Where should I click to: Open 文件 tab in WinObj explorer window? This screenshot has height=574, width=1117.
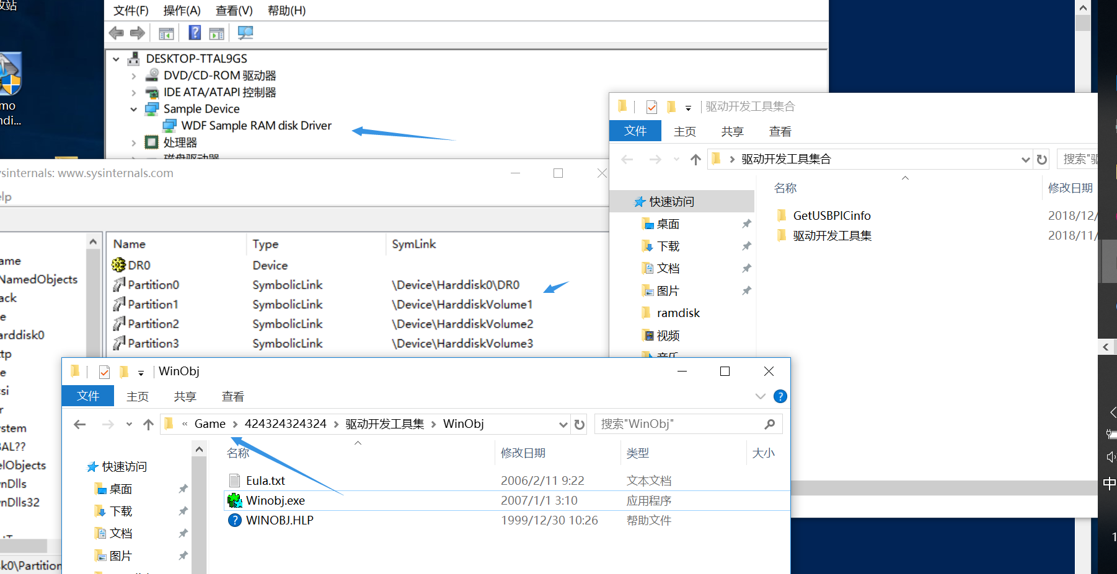(x=88, y=396)
